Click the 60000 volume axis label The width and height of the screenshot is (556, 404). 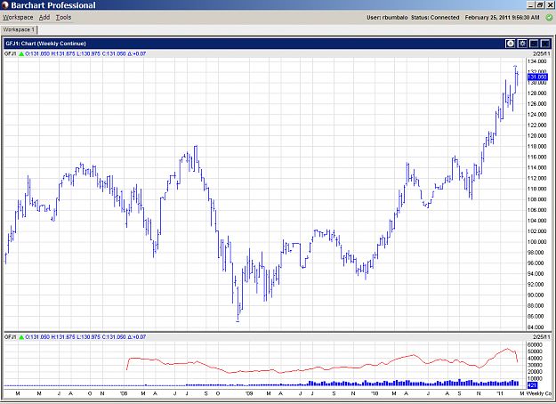click(x=535, y=344)
